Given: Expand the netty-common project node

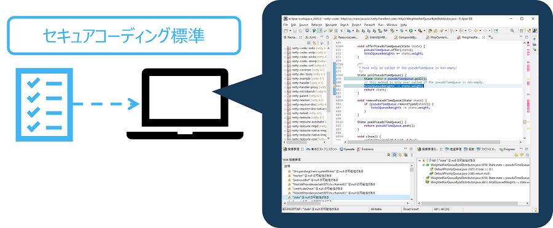Looking at the screenshot, I should pos(285,70).
